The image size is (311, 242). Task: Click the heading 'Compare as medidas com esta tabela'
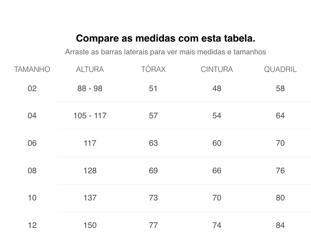166,38
